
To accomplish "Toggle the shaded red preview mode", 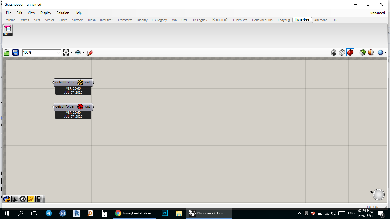I will (350, 52).
